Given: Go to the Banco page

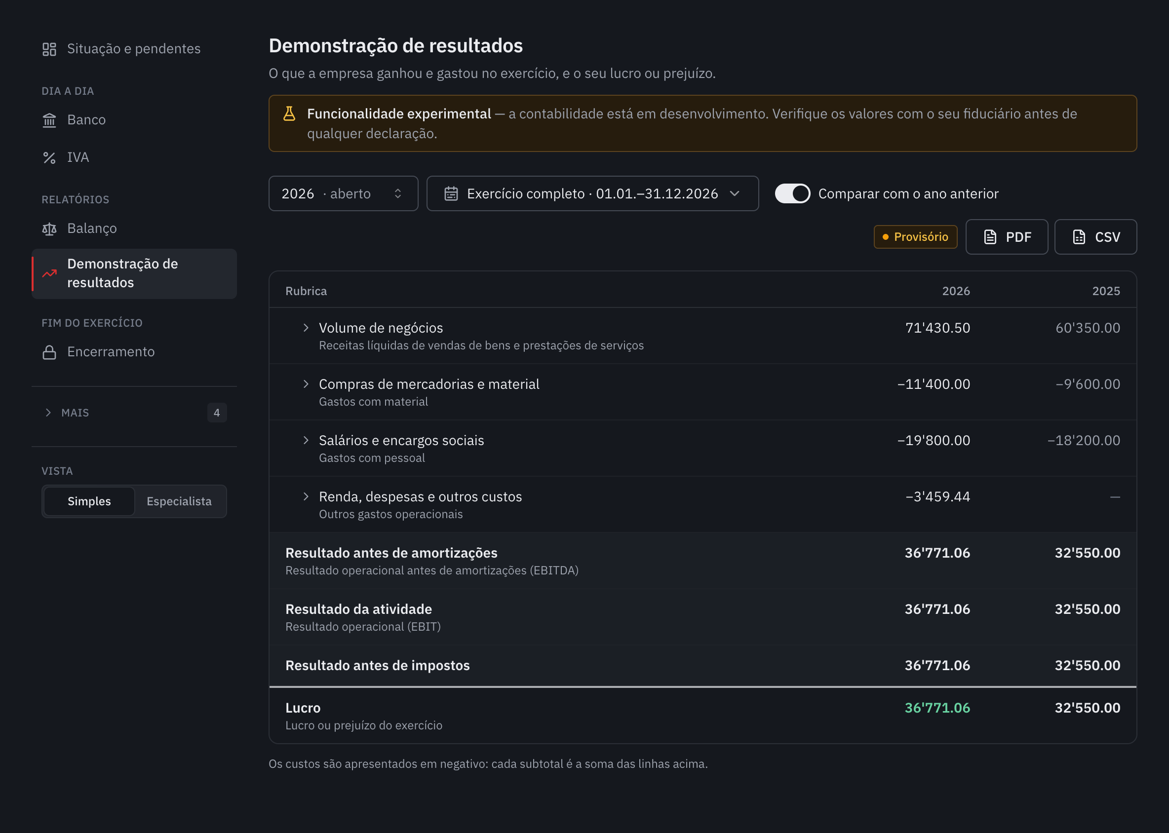Looking at the screenshot, I should coord(134,120).
